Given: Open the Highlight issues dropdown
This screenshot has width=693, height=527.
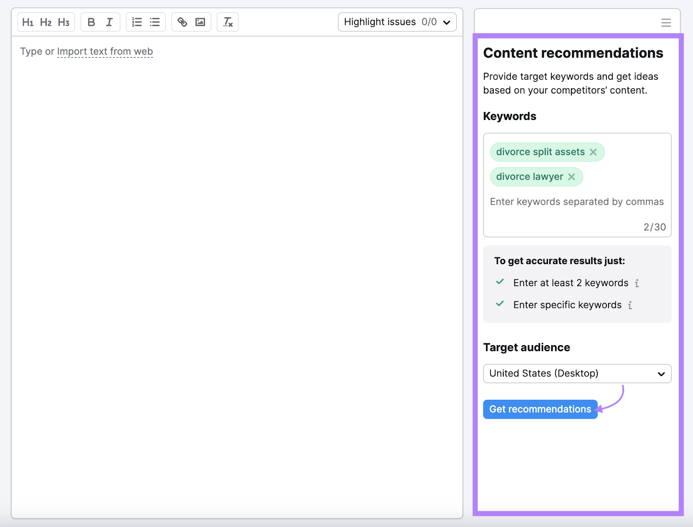Looking at the screenshot, I should point(397,22).
